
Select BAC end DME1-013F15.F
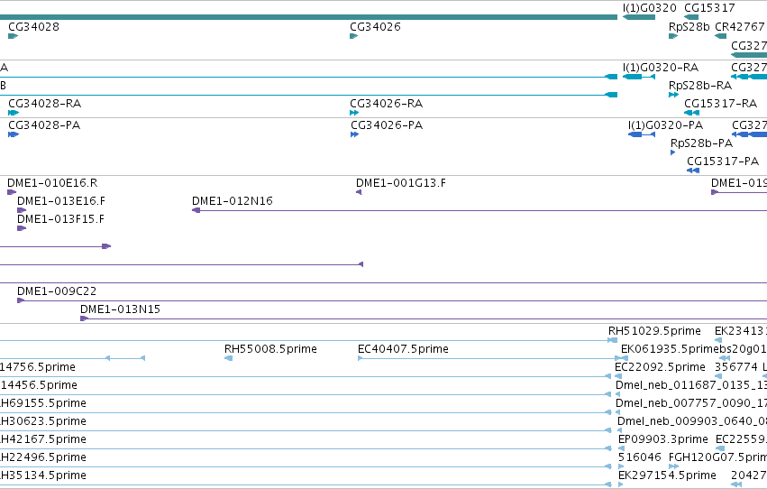60,219
